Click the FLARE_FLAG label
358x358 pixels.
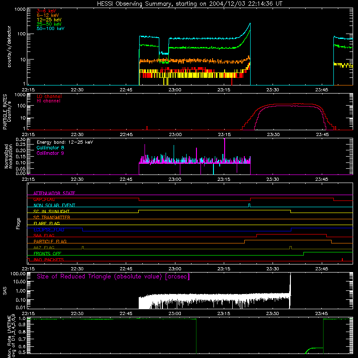click(47, 223)
